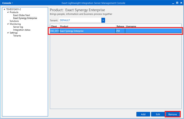The width and height of the screenshot is (184, 119).
Task: Open the Console menu
Action: 8,3
